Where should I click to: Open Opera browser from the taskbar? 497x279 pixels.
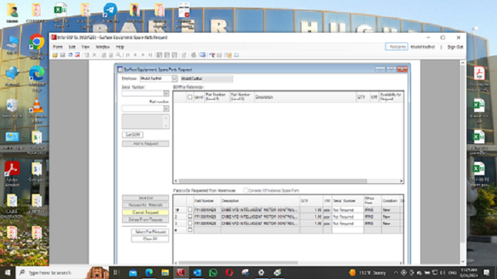[x=229, y=273]
